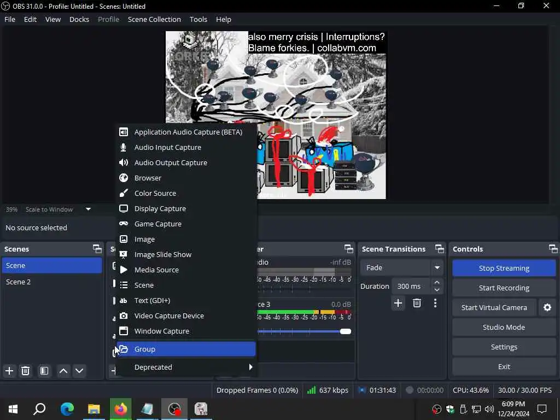Select Scene 2 in Scenes list
The width and height of the screenshot is (560, 420).
pos(52,282)
